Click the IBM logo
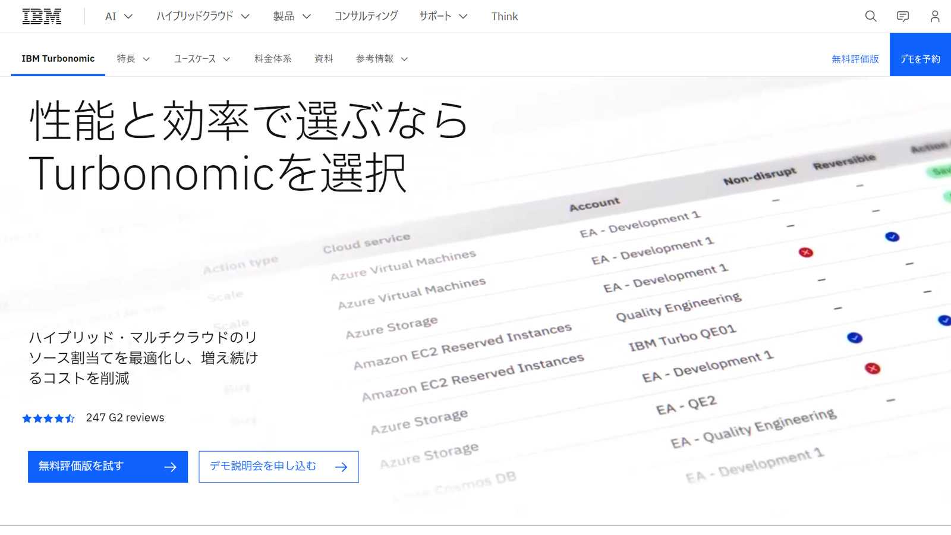Viewport: 951px width, 535px height. (42, 16)
